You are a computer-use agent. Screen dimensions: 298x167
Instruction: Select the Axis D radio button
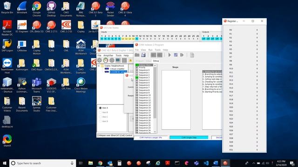click(x=101, y=121)
